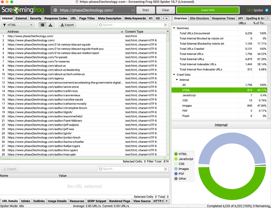Click the globe icon in URL bar
The image size is (271, 208).
coord(55,10)
